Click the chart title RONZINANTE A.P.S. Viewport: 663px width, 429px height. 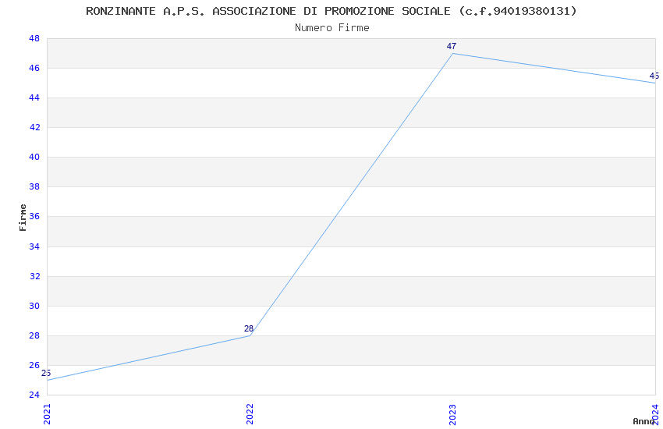tap(331, 12)
